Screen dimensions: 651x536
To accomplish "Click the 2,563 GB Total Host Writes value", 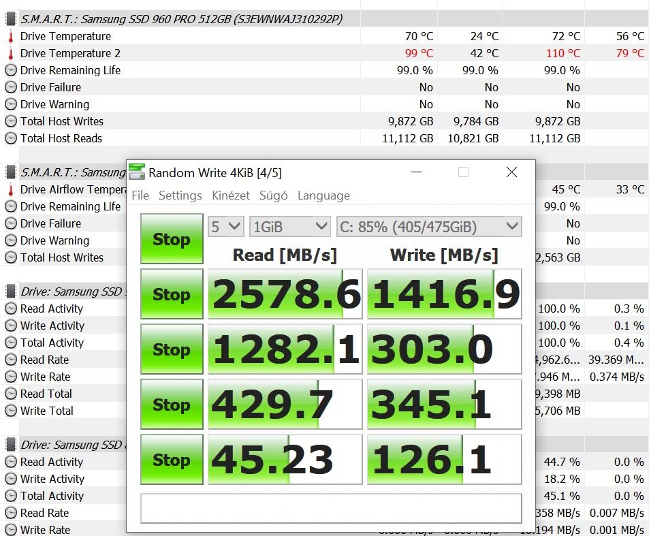I will pos(558,257).
